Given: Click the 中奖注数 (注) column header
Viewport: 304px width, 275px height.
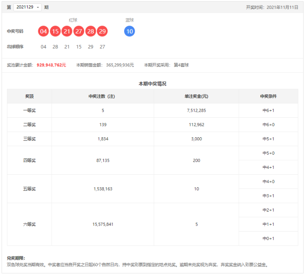Looking at the screenshot, I should tap(102, 96).
